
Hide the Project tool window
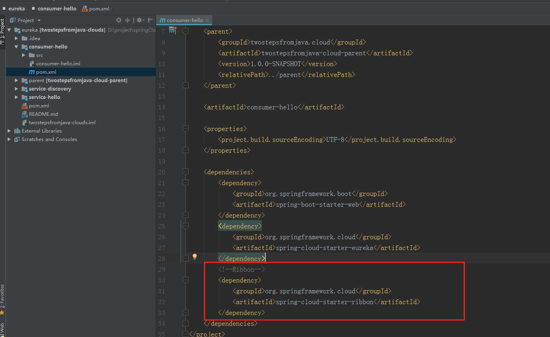click(151, 20)
